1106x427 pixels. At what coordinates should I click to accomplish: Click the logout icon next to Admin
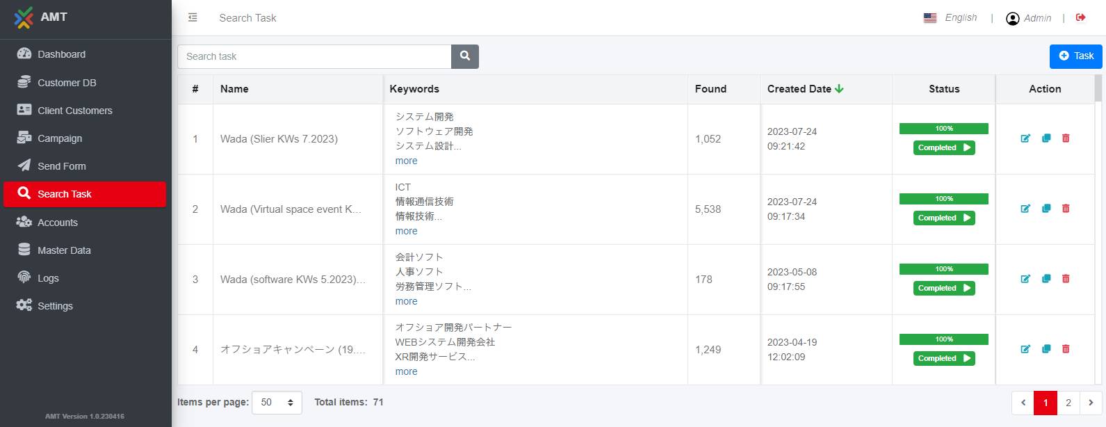[x=1080, y=17]
